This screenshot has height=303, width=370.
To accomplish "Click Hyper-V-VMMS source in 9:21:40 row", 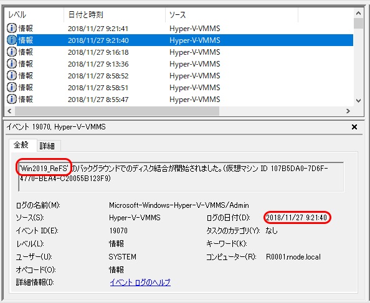I will [195, 40].
